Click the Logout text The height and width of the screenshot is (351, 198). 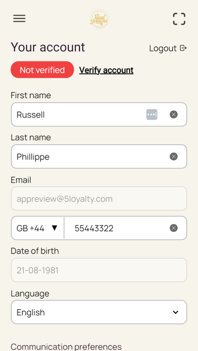click(x=163, y=48)
